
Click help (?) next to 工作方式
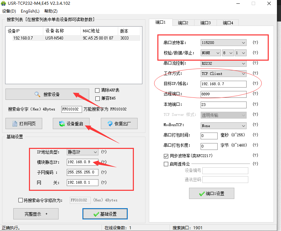coord(255,74)
